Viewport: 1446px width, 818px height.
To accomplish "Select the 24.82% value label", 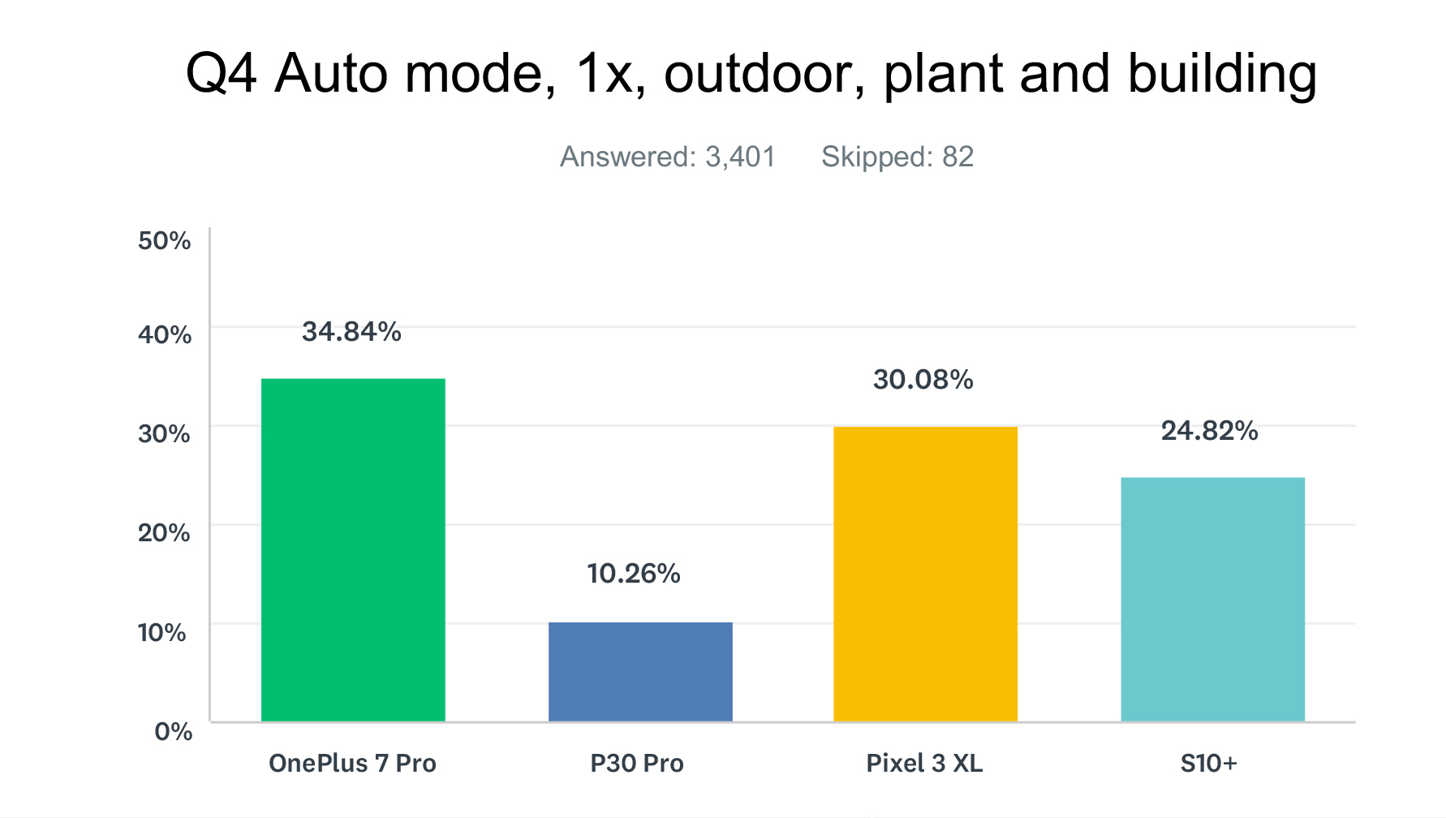I will 1210,430.
